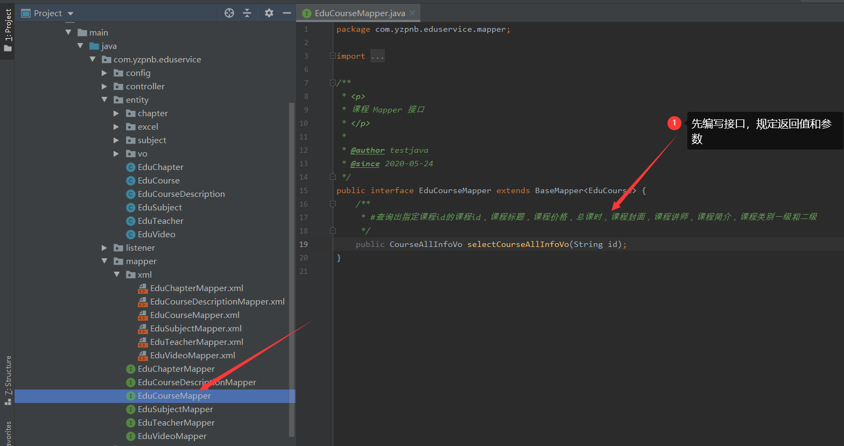Viewport: 844px width, 446px height.
Task: Expand the controller package
Action: [x=104, y=86]
